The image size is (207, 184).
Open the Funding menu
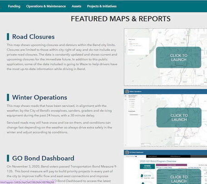14,6
